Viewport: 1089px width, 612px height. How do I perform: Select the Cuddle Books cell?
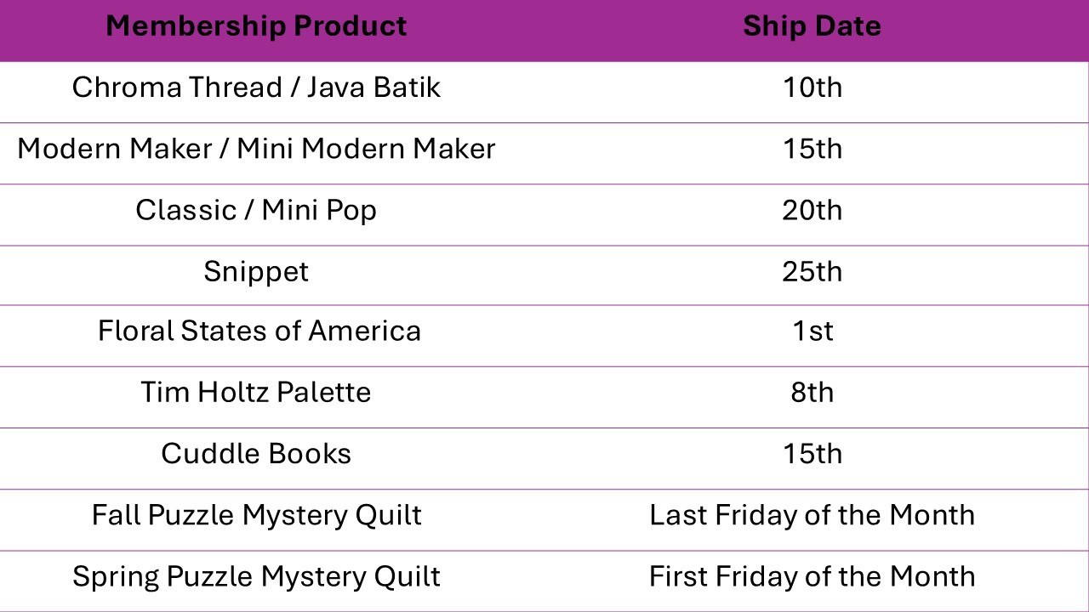[256, 453]
